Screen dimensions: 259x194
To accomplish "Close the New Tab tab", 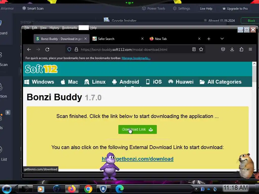I will point(199,39).
